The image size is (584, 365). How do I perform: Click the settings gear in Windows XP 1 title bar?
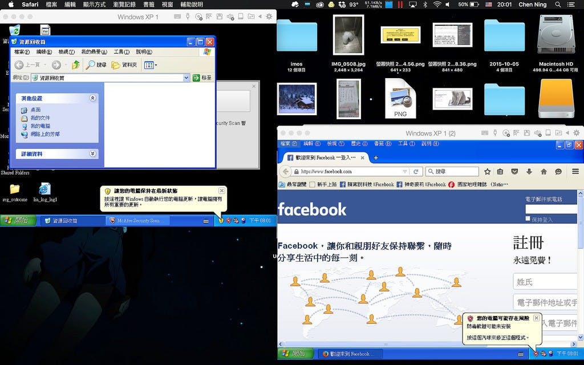tap(269, 17)
